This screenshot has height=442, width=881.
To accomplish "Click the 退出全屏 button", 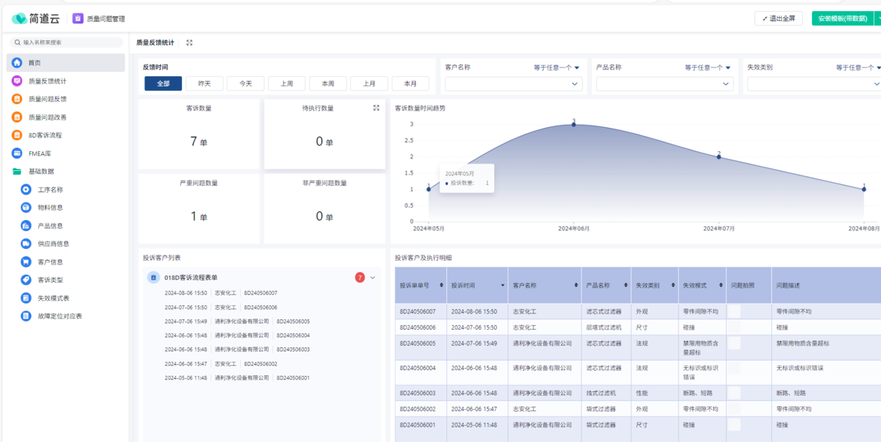I will (x=778, y=18).
